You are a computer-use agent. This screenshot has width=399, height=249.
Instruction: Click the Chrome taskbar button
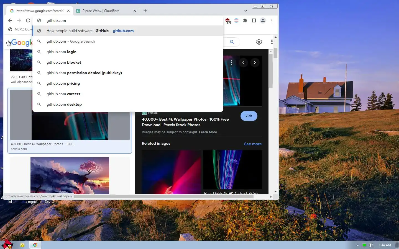pyautogui.click(x=35, y=245)
